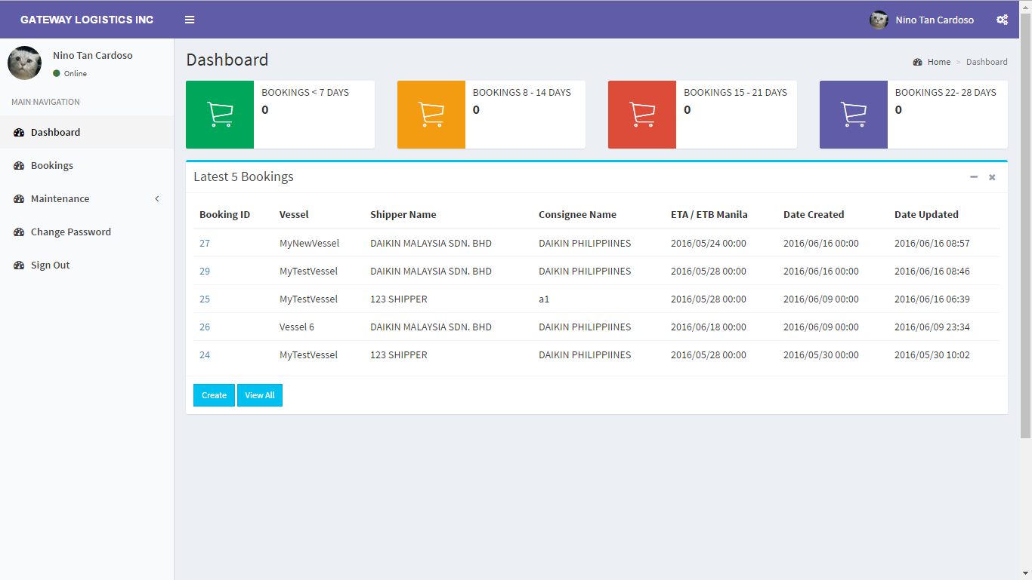This screenshot has height=580, width=1032.
Task: Click the Sign Out sidebar icon
Action: [x=20, y=265]
